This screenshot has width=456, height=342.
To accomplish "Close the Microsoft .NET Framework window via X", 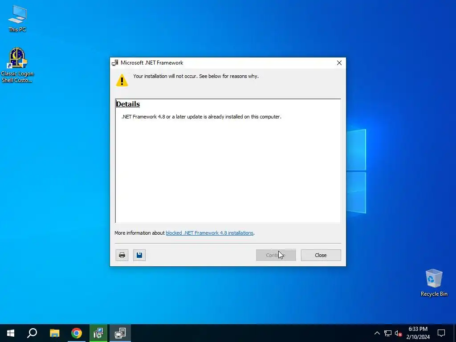I will (x=339, y=63).
